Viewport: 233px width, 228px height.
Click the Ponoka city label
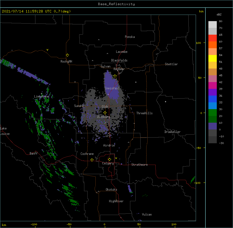point(130,37)
